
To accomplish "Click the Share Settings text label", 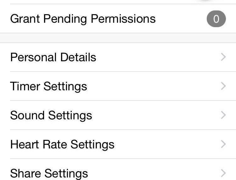I will (49, 174).
